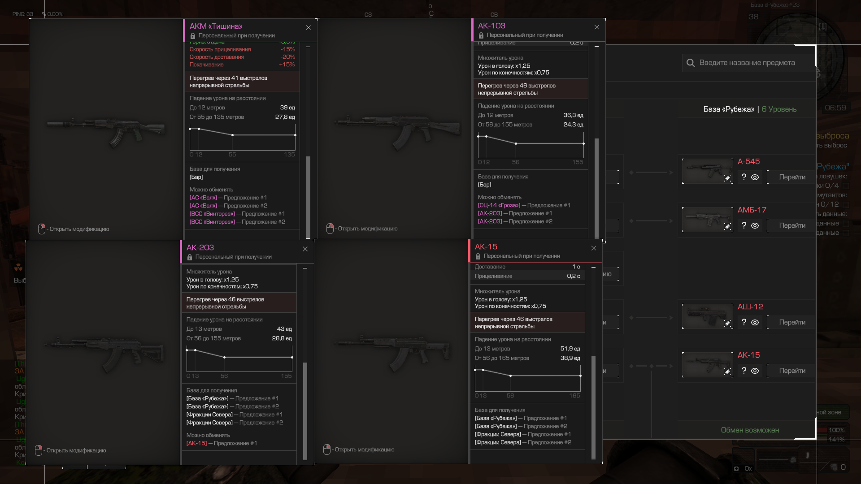The image size is (861, 484).
Task: Tick the quest checkbox next to 0/4
Action: click(846, 186)
